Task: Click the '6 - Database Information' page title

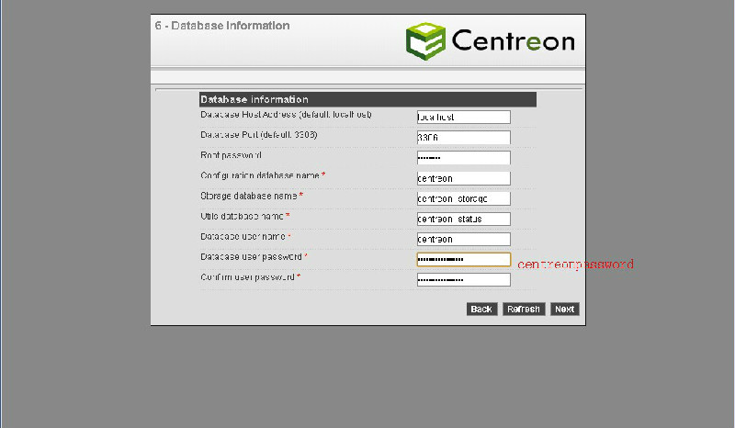Action: (x=221, y=26)
